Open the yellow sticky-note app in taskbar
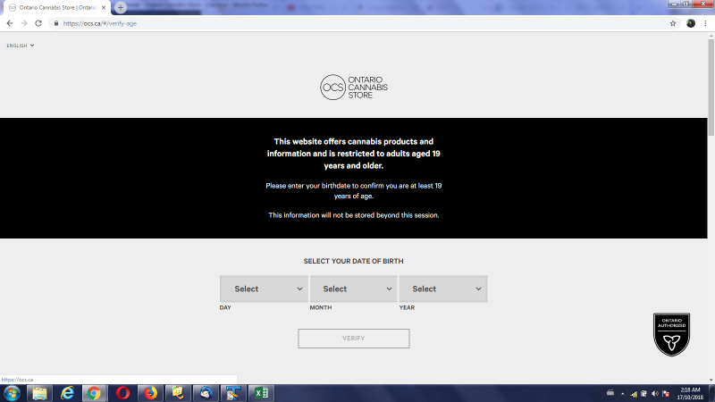Viewport: 715px width, 402px height. point(178,393)
